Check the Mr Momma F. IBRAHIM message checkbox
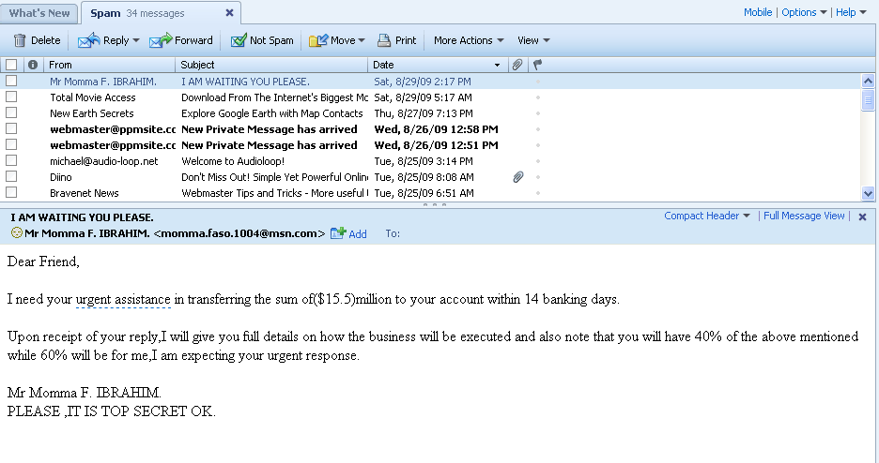 (x=11, y=82)
